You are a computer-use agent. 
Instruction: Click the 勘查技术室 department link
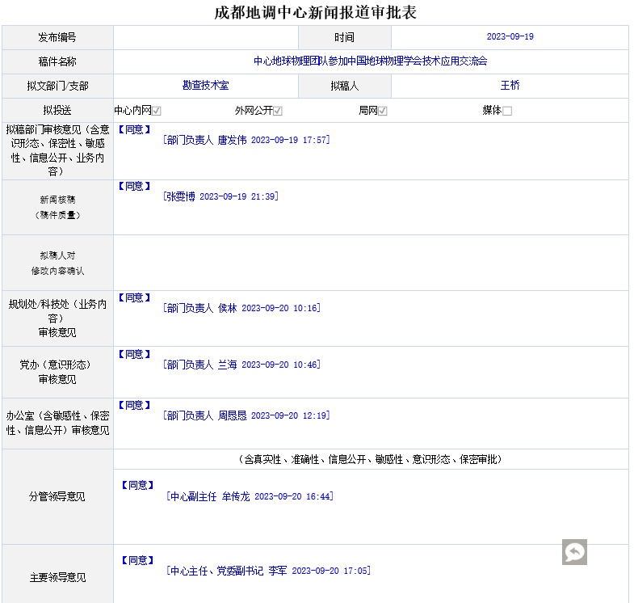click(x=206, y=86)
